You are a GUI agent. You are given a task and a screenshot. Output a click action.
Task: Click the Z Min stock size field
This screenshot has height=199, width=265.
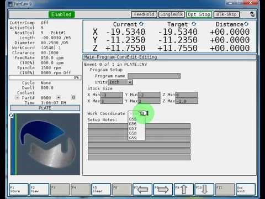coord(187,95)
